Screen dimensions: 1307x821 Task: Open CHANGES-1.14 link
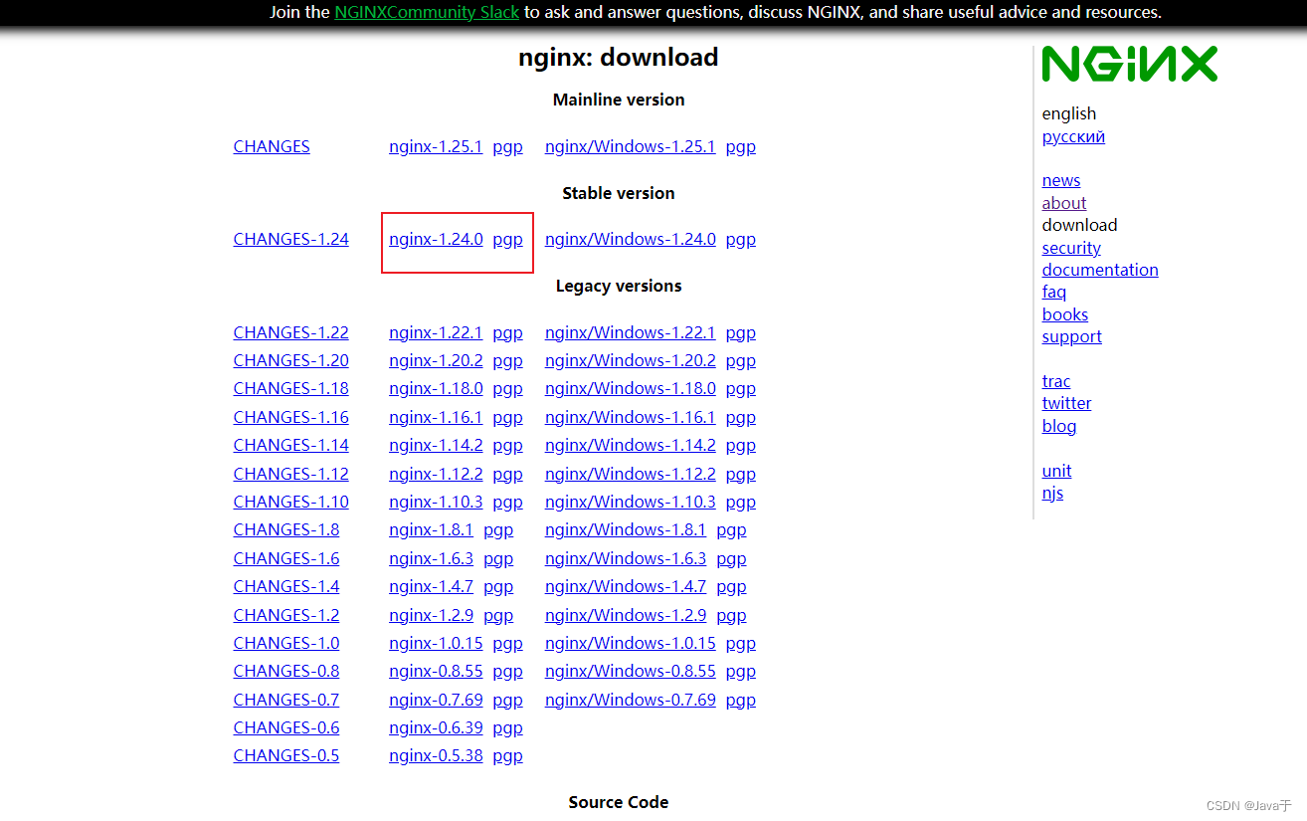pyautogui.click(x=291, y=445)
